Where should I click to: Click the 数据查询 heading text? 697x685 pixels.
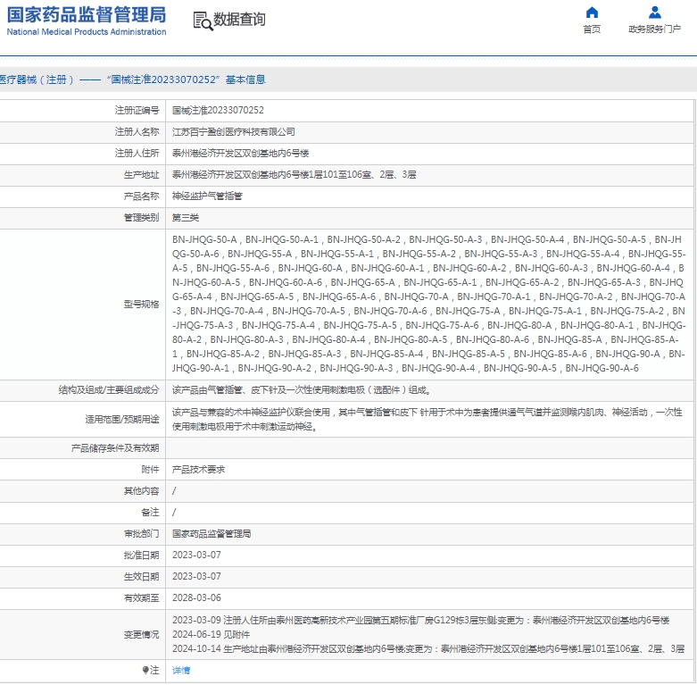239,20
